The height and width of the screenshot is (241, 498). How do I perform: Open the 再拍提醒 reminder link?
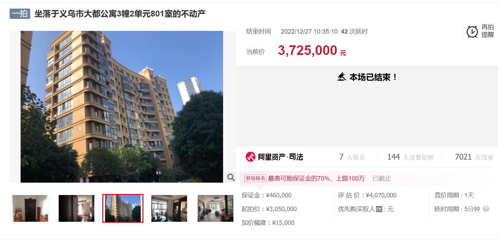pos(487,31)
